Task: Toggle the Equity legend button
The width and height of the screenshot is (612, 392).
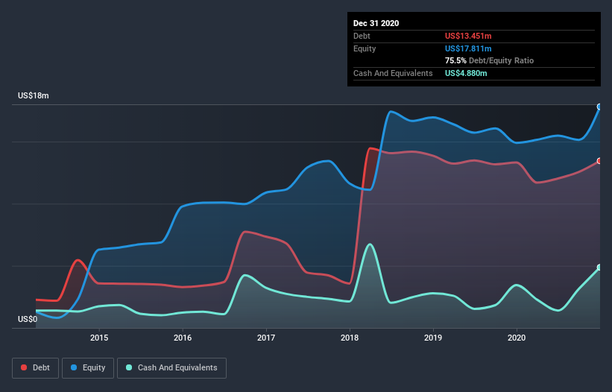Action: [88, 368]
